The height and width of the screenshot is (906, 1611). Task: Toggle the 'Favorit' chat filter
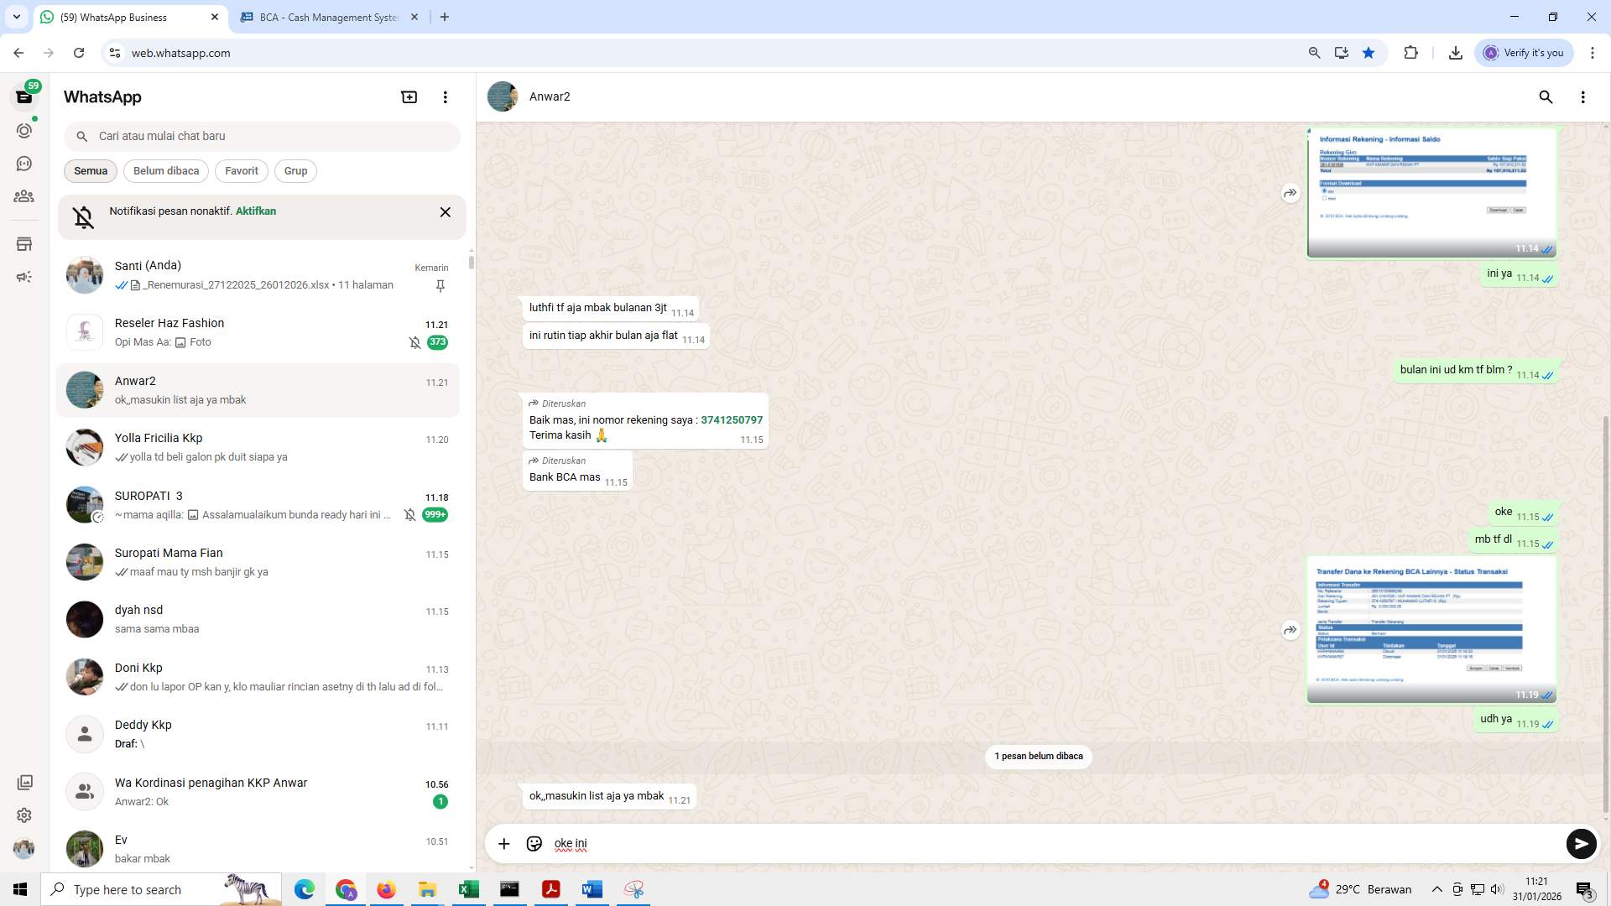pyautogui.click(x=241, y=170)
